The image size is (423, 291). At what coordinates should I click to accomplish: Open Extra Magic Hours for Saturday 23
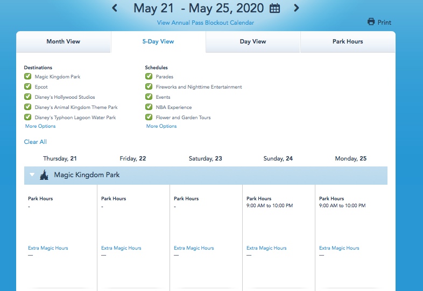[194, 248]
